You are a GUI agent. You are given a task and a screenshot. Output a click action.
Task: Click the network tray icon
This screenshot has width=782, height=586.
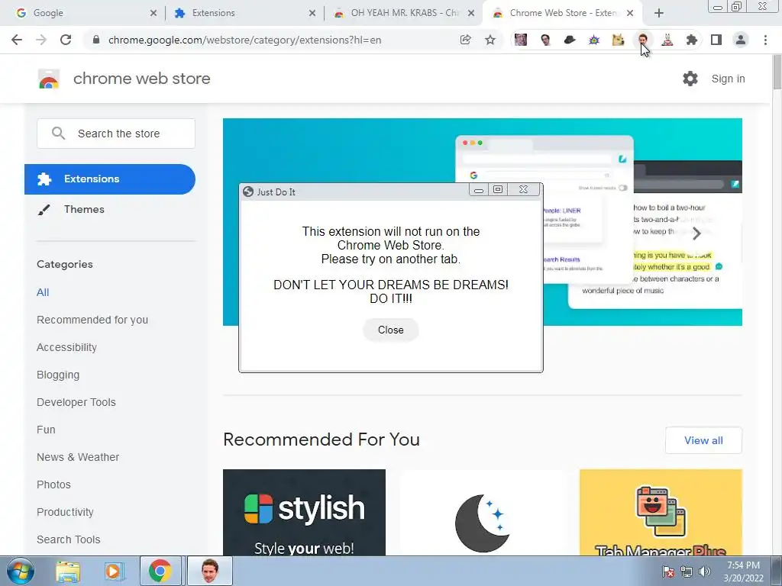click(x=687, y=572)
